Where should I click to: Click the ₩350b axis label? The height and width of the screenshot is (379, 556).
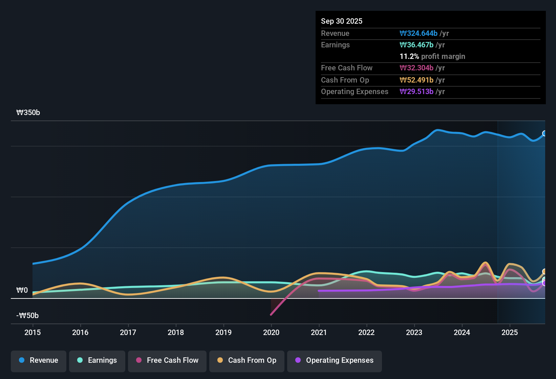pyautogui.click(x=28, y=112)
